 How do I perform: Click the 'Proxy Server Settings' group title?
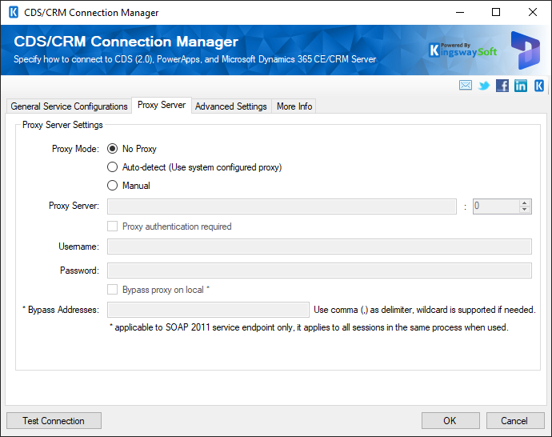62,125
